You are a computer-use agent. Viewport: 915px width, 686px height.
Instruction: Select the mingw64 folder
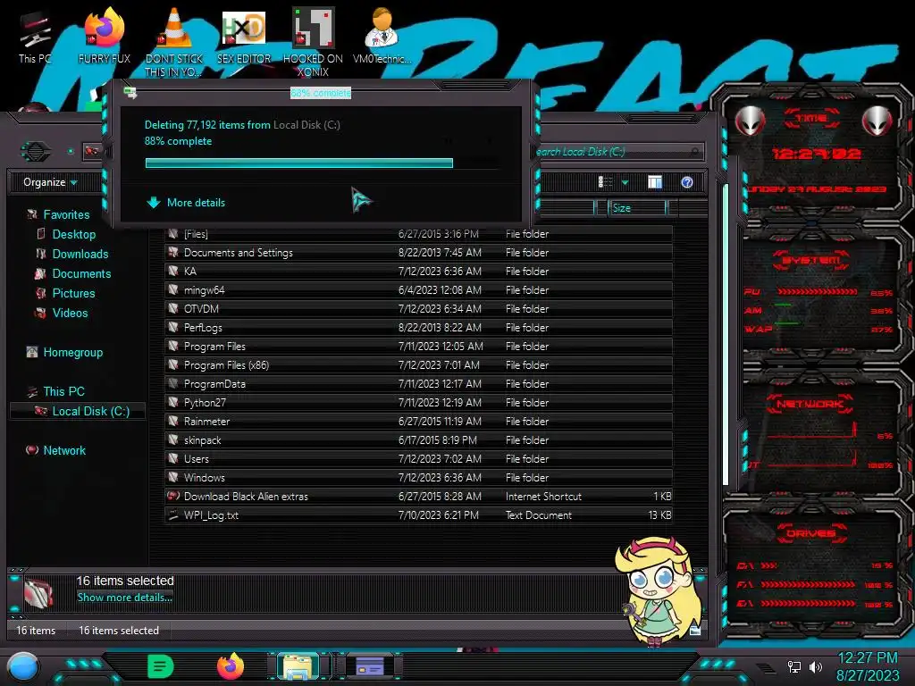pyautogui.click(x=418, y=290)
